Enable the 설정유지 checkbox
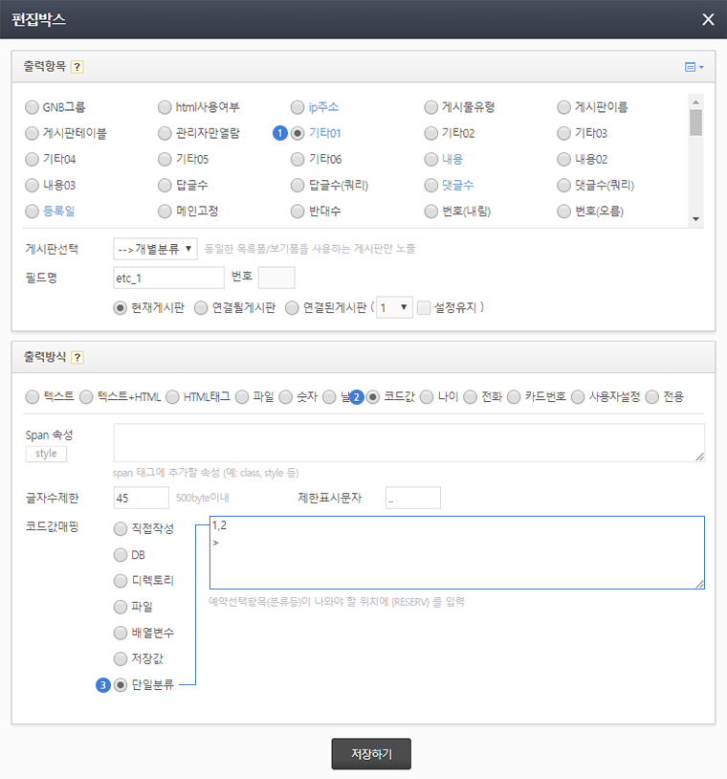This screenshot has height=779, width=727. tap(424, 307)
